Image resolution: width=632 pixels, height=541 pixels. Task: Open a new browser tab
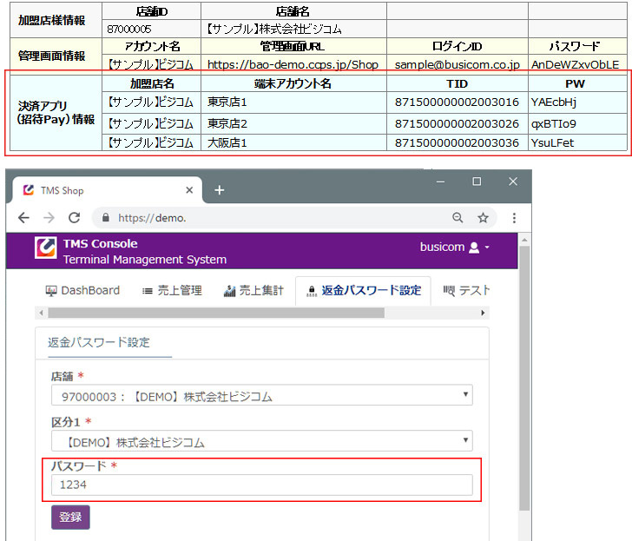pyautogui.click(x=220, y=190)
